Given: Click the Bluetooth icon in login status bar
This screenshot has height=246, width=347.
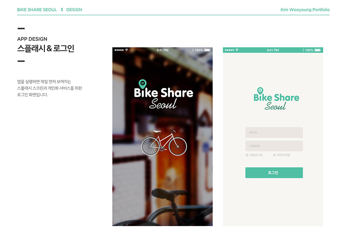Looking at the screenshot, I should coord(303,50).
